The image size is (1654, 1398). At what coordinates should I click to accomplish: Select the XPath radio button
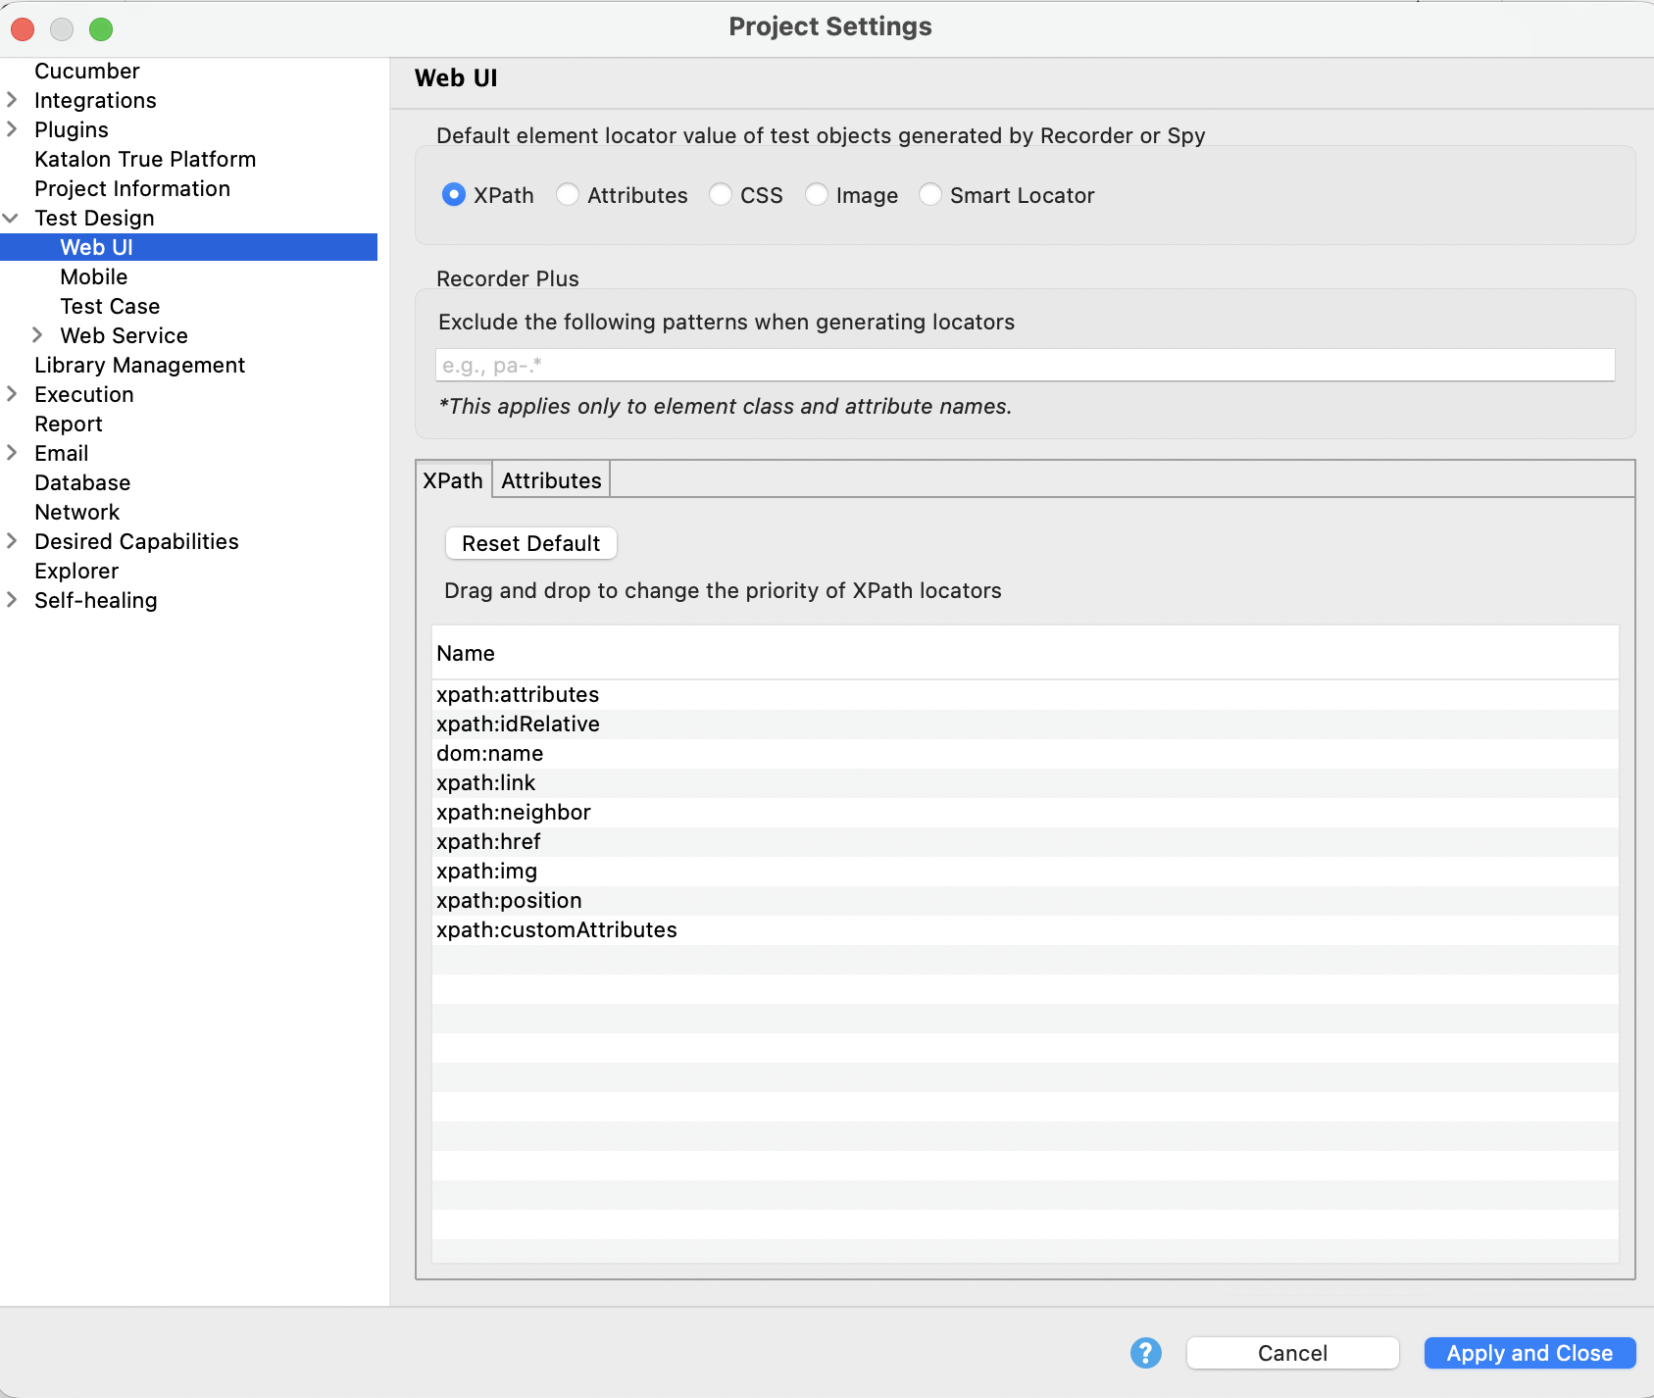453,195
